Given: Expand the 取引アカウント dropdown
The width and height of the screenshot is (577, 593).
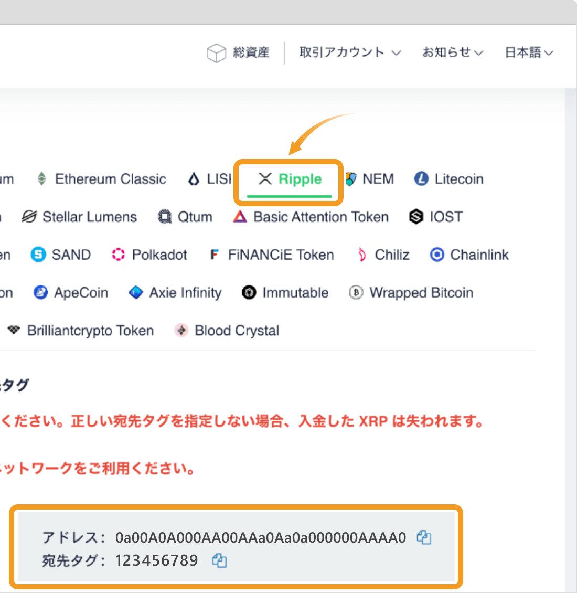Looking at the screenshot, I should tap(350, 52).
